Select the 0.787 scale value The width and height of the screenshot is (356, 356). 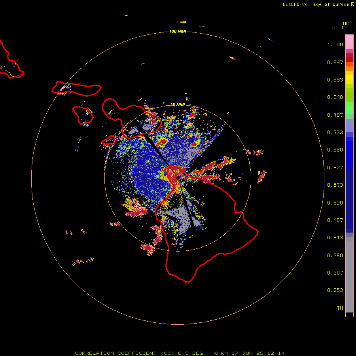click(x=335, y=115)
